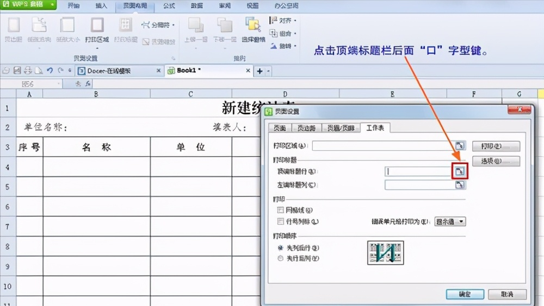Click the '序号' header cell
544x306 pixels.
point(29,147)
